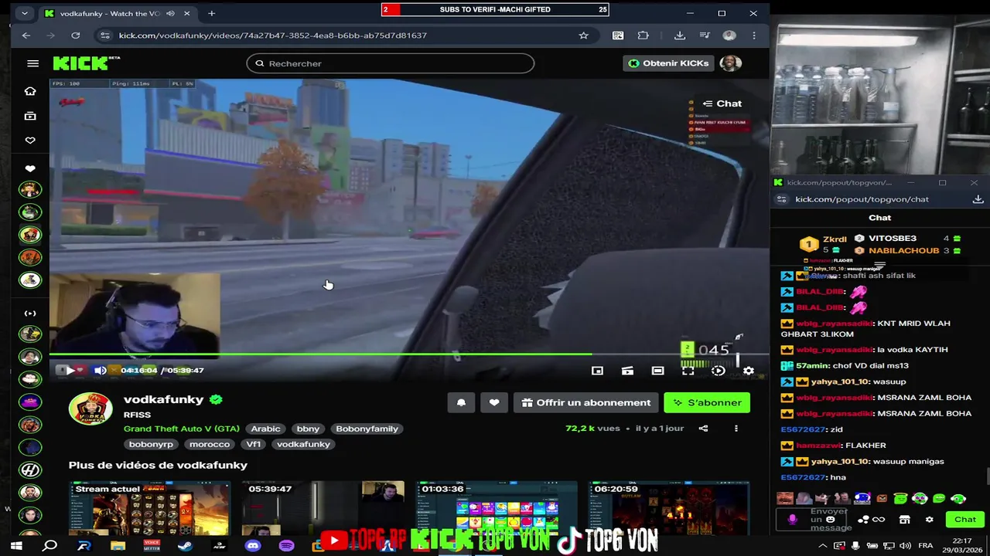Reload the page with browser refresh icon
This screenshot has width=990, height=556.
(x=75, y=36)
